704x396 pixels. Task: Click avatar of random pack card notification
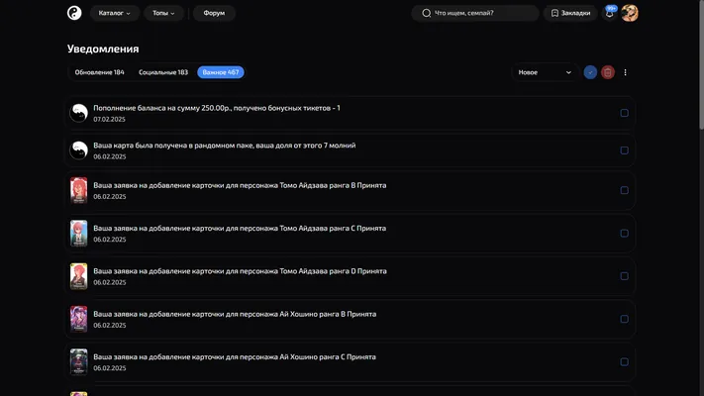(78, 150)
